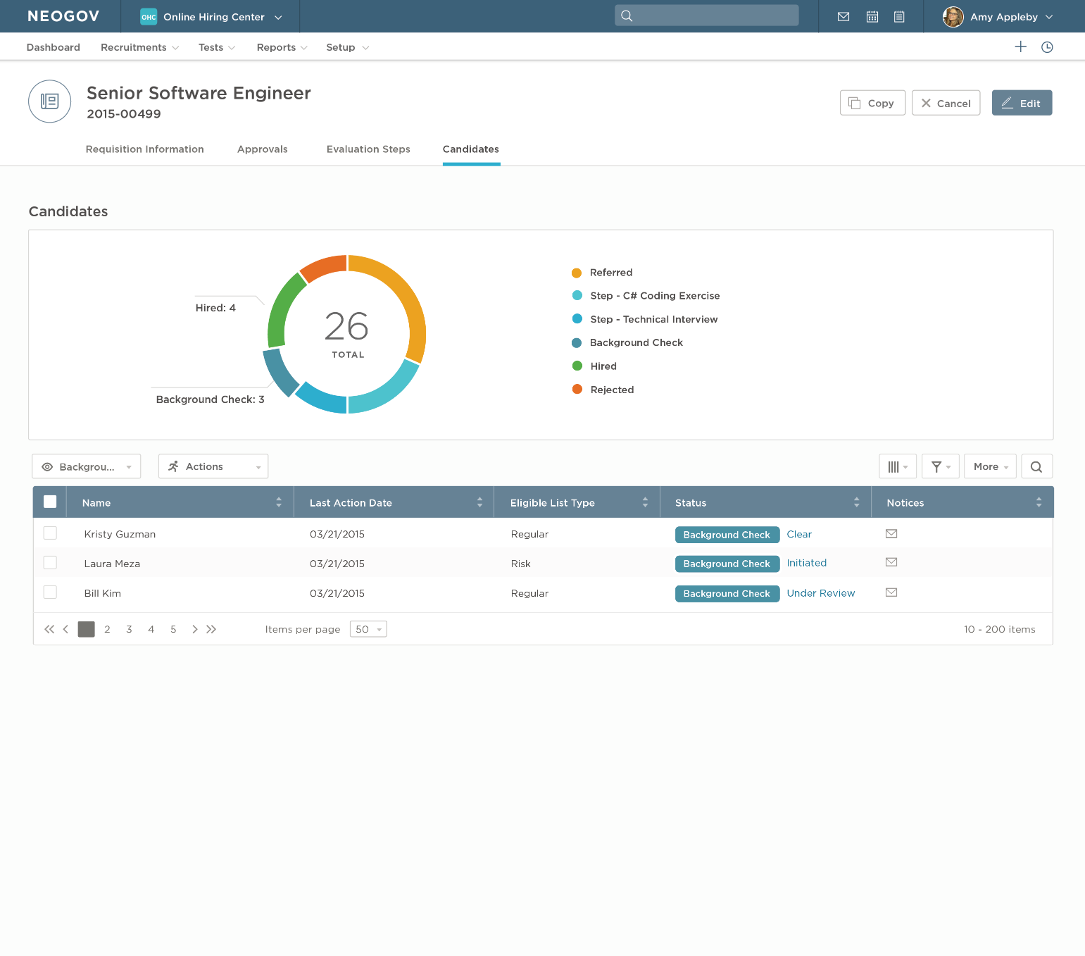The image size is (1085, 956).
Task: Switch to the Evaluation Steps tab
Action: (368, 149)
